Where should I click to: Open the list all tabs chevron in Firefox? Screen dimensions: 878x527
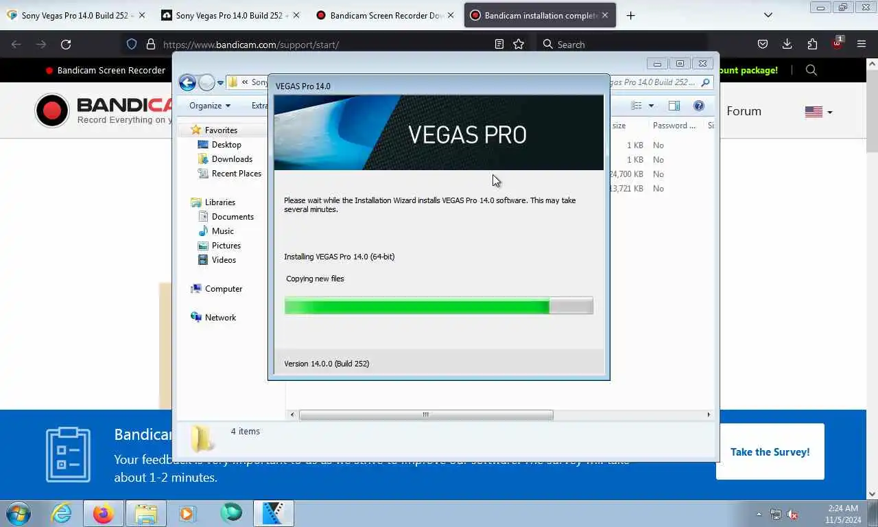click(768, 15)
